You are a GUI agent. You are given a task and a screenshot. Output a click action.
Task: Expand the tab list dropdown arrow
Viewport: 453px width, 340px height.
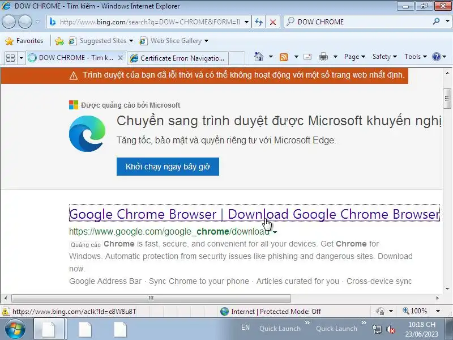coord(21,58)
